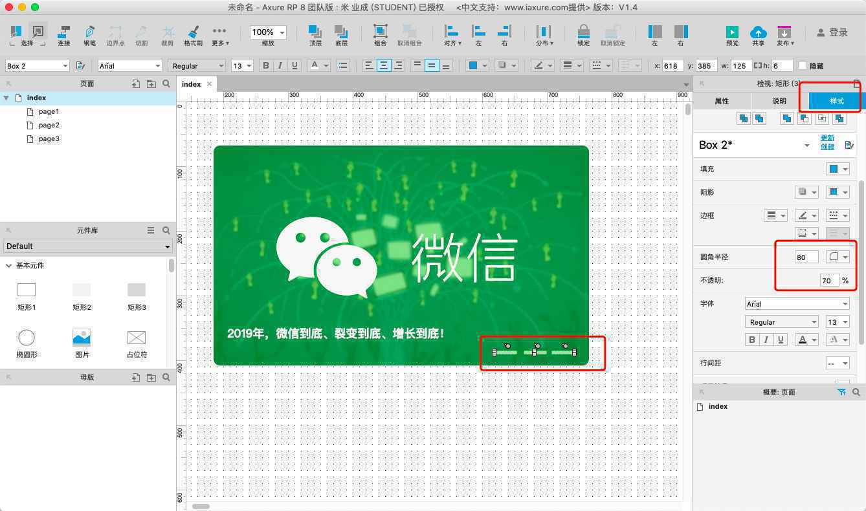
Task: Open line color picker in top format bar
Action: [x=542, y=65]
